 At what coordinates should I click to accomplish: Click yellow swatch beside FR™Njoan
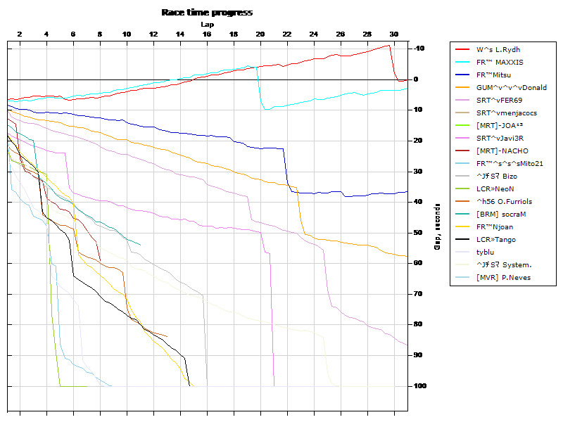tap(462, 226)
